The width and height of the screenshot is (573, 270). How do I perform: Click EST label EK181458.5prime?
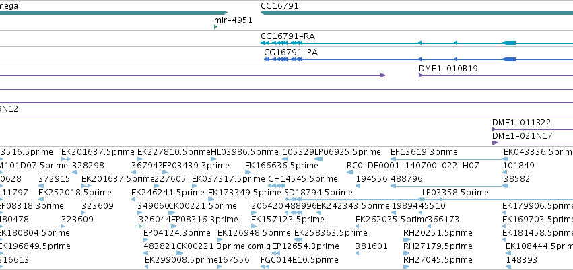pyautogui.click(x=537, y=233)
